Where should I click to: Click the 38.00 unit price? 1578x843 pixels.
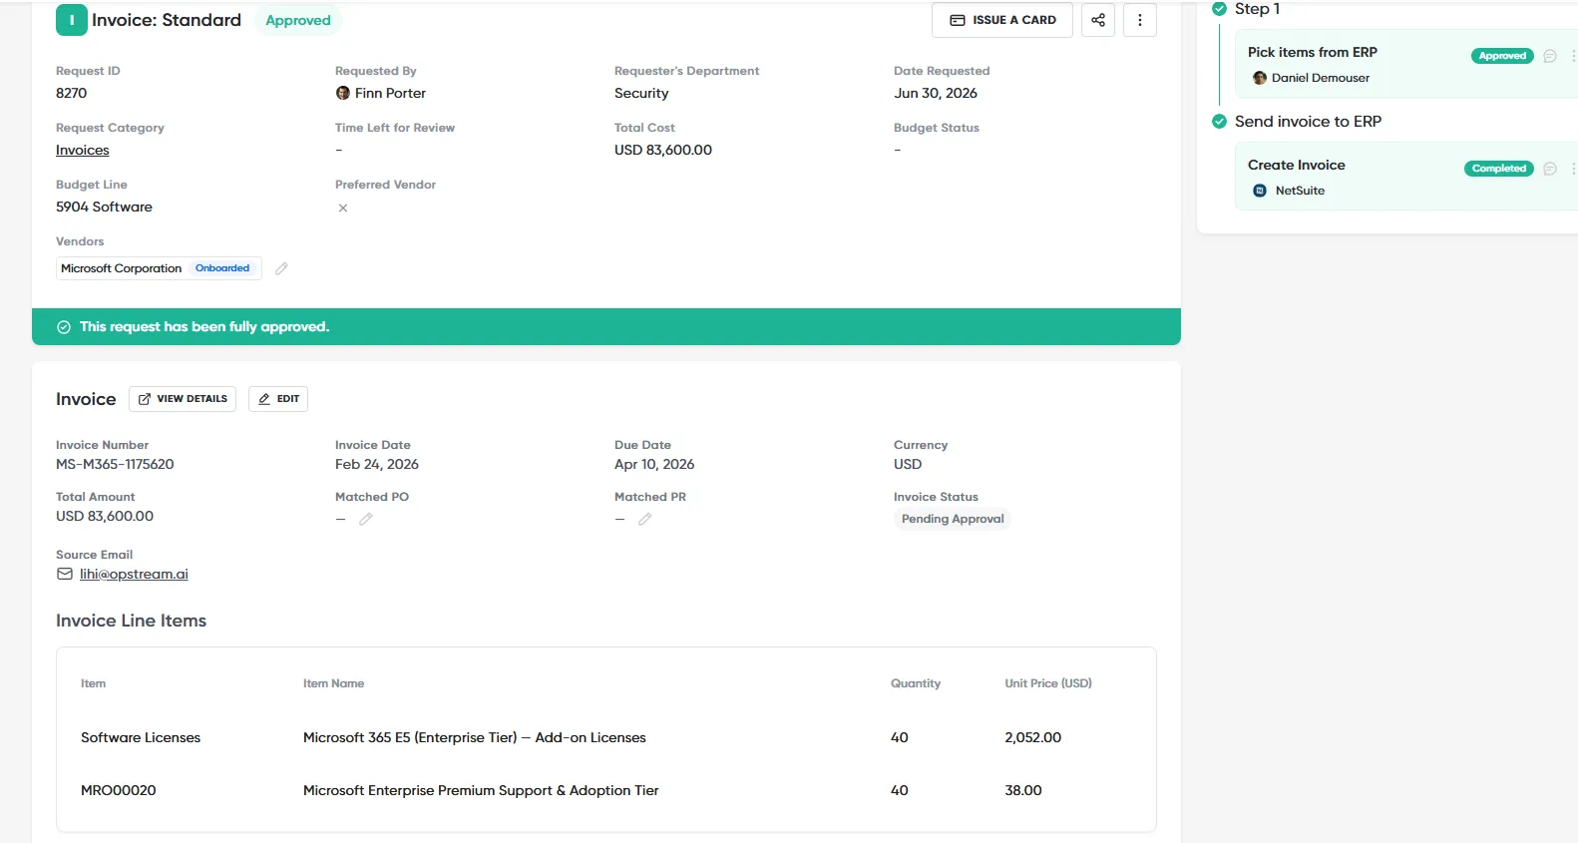pyautogui.click(x=1023, y=790)
